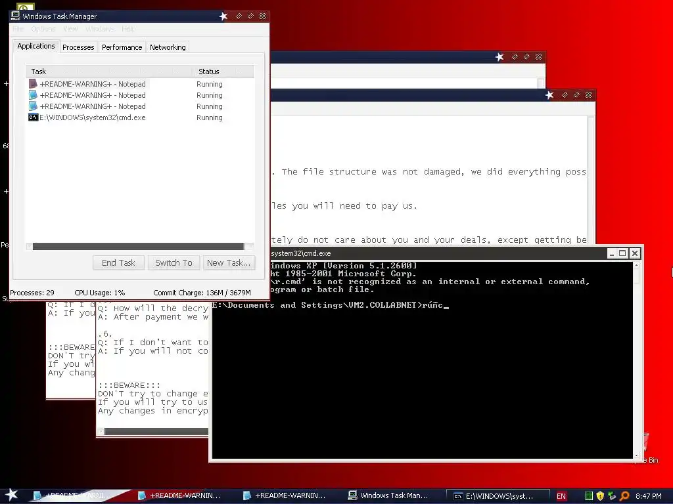This screenshot has width=673, height=504.
Task: Open the View menu in Task Manager
Action: click(70, 29)
